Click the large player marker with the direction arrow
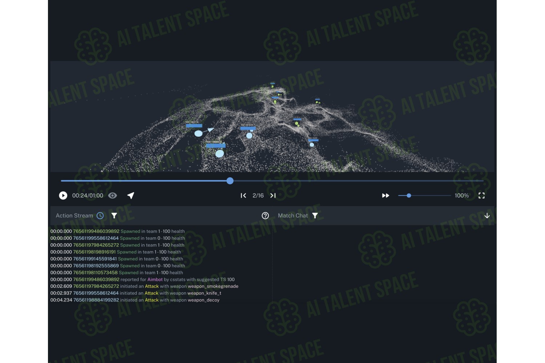 (199, 134)
